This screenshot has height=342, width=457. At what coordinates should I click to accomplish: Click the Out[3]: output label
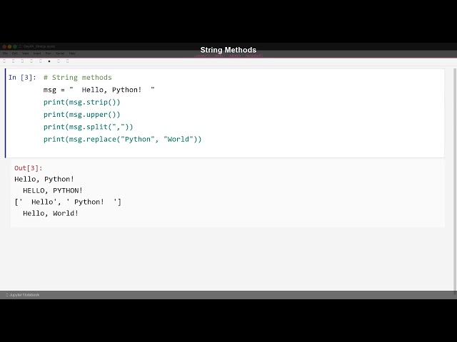pos(29,168)
